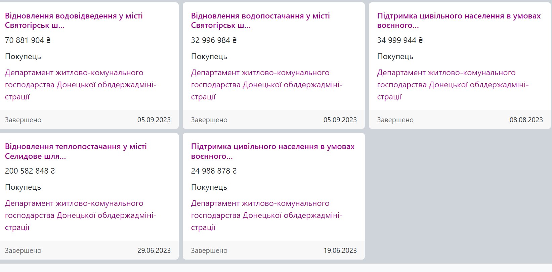Click 'Завершено' status beside date 19.06.2023
552x272 pixels.
[209, 251]
